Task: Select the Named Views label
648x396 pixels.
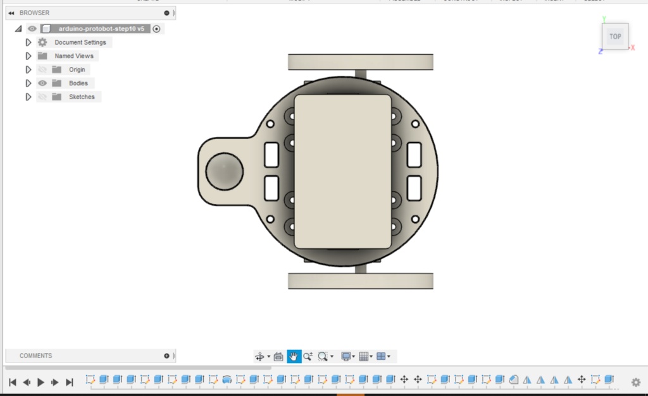Action: (x=74, y=56)
